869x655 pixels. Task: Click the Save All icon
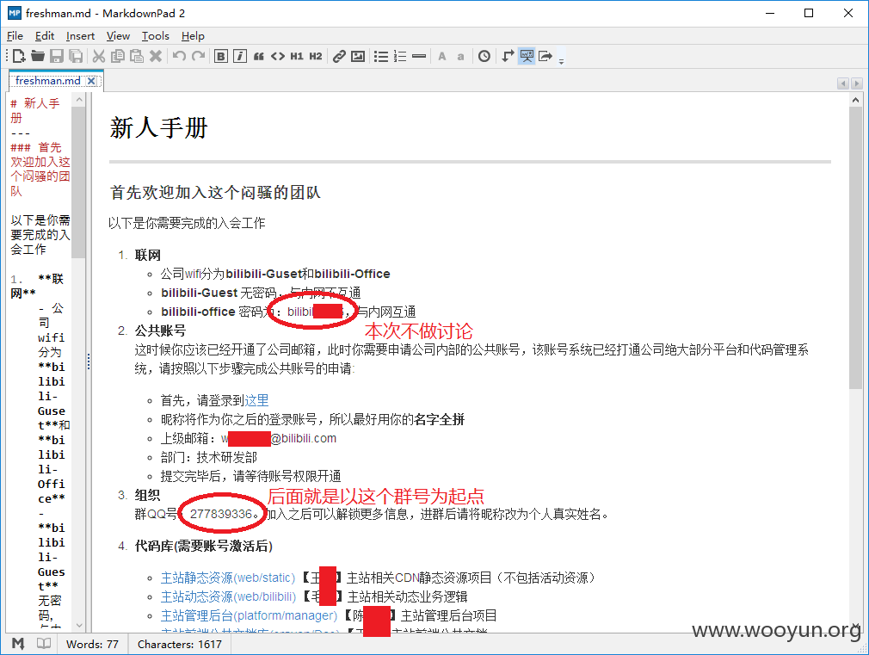(76, 56)
